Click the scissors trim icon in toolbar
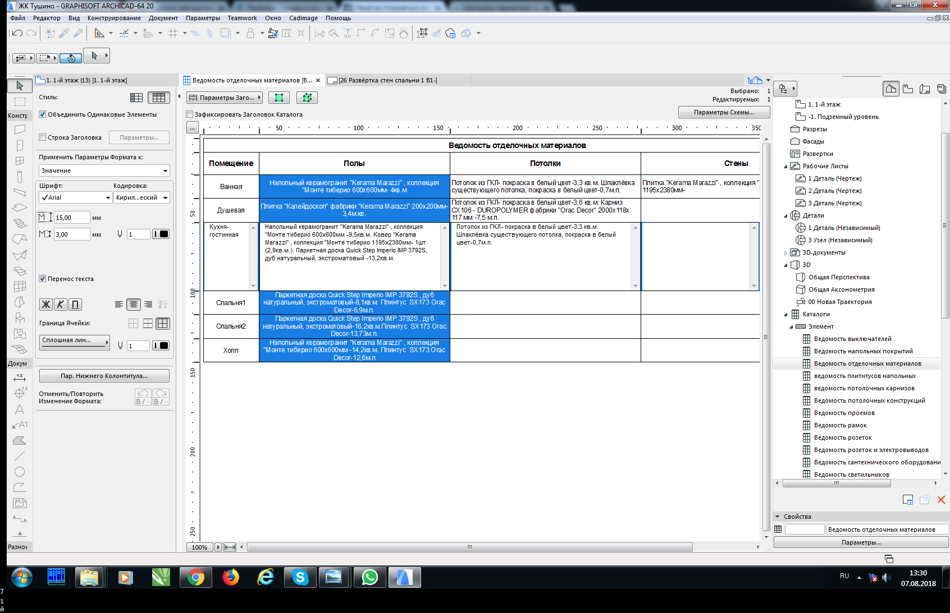This screenshot has width=950, height=613. [319, 33]
